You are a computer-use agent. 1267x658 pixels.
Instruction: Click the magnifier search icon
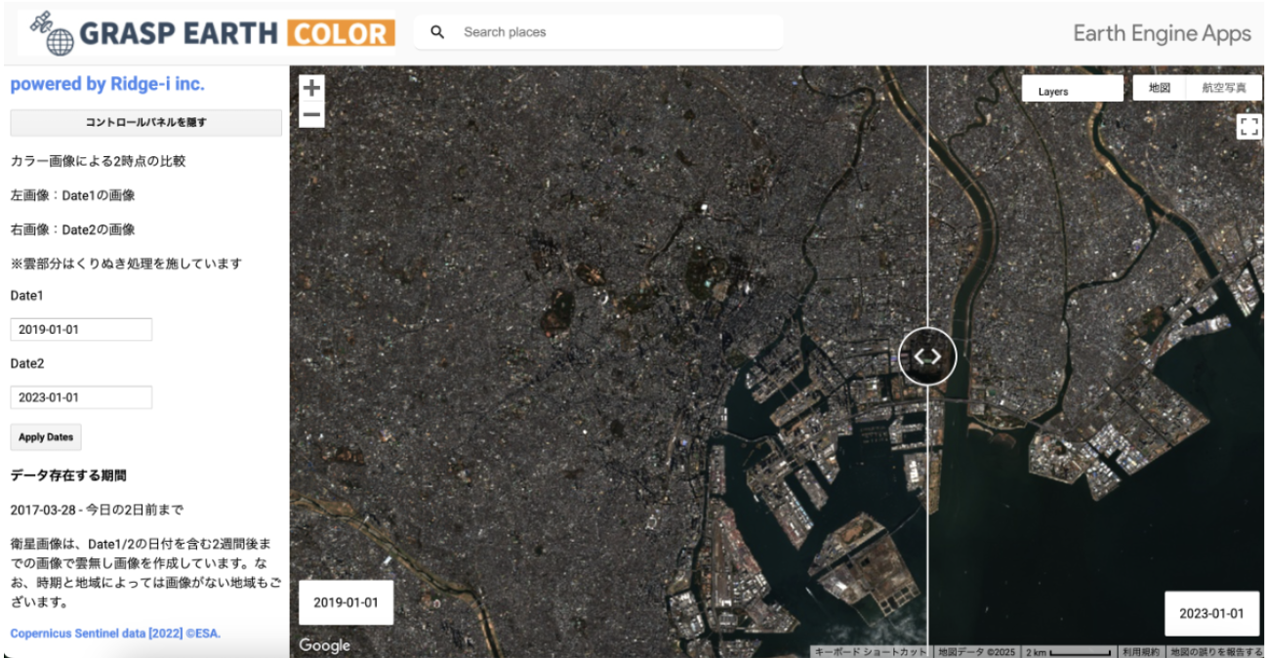(437, 32)
